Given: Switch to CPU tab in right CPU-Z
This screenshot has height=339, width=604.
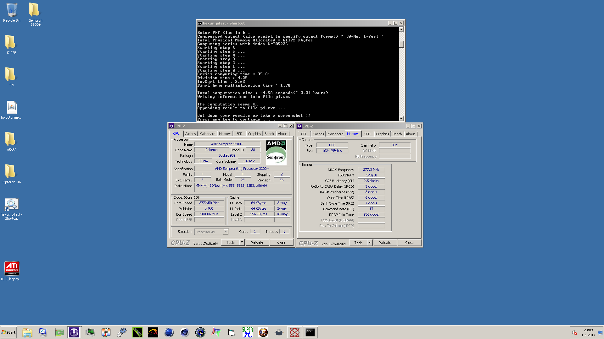Looking at the screenshot, I should [x=304, y=134].
